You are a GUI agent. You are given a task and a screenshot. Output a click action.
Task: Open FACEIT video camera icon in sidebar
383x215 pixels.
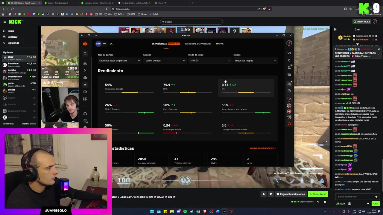85,92
